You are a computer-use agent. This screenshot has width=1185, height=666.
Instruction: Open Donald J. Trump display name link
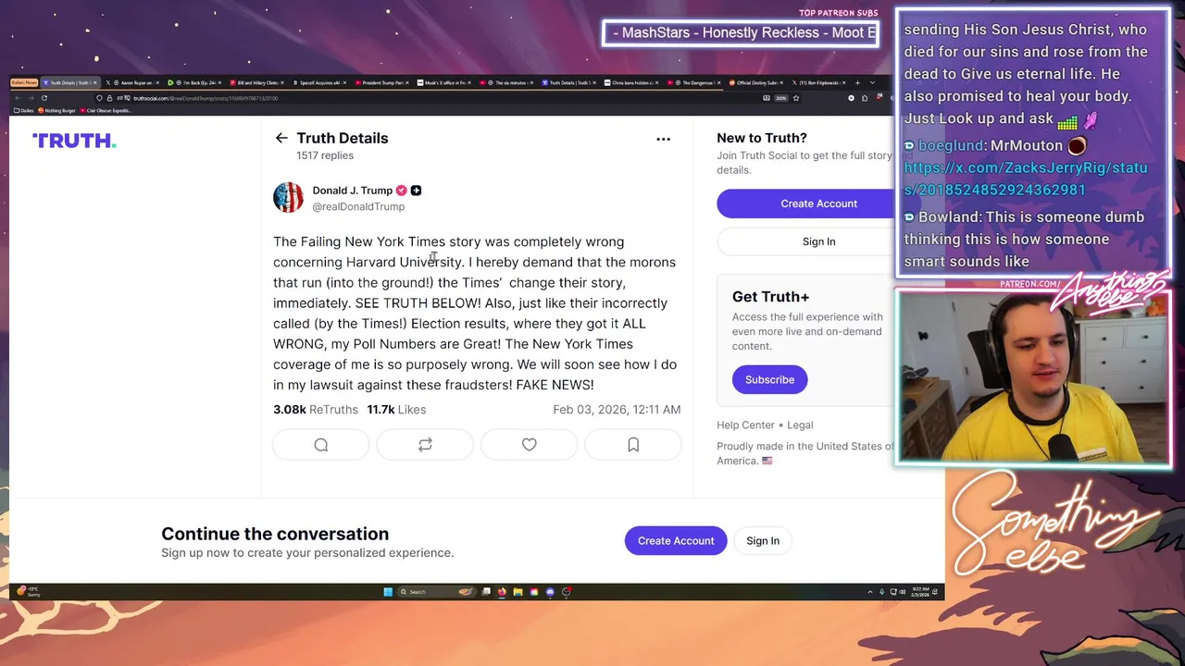(x=352, y=191)
